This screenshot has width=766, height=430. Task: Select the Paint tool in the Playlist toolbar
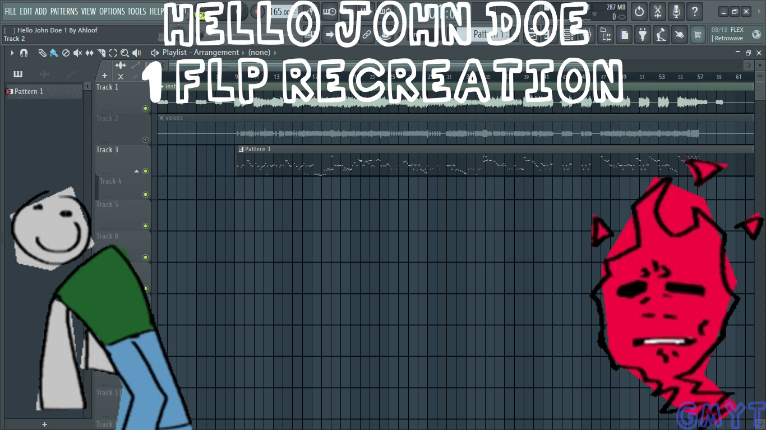[54, 53]
